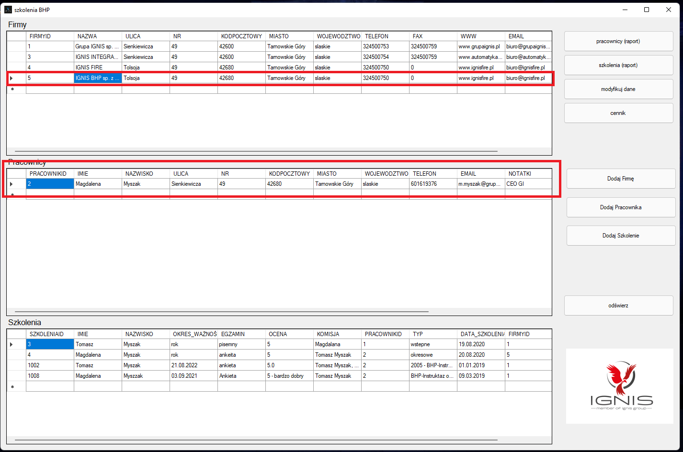Click the KODPOCZTOWY header in the Firmy table
683x452 pixels.
pyautogui.click(x=241, y=36)
